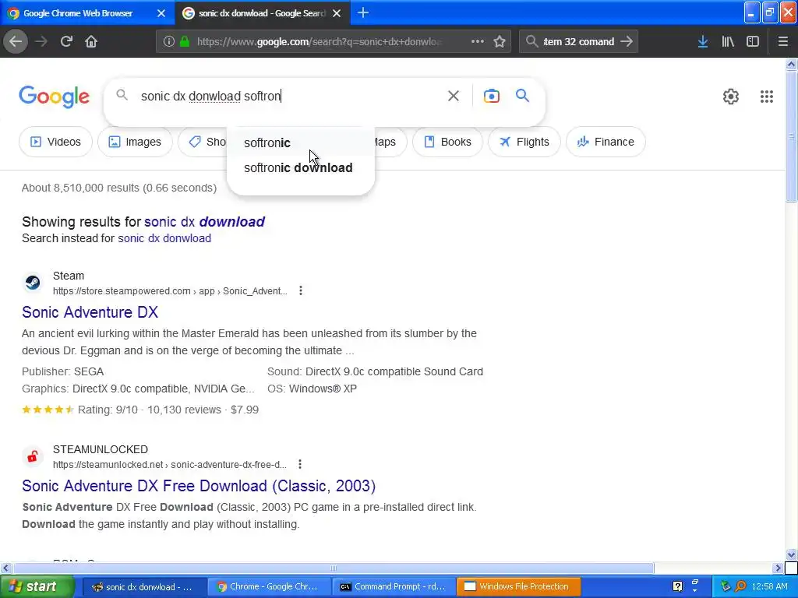This screenshot has height=598, width=798.
Task: Open a new tab with plus button
Action: [363, 12]
